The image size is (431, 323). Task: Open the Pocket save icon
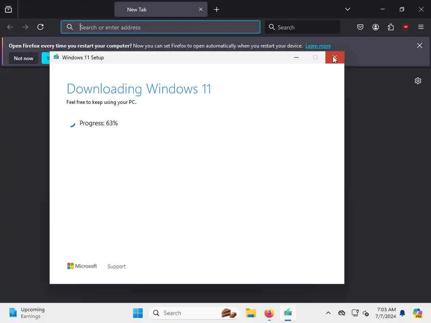360,27
